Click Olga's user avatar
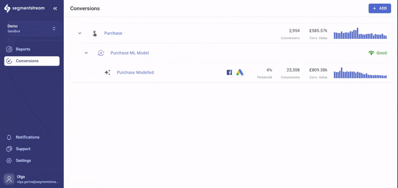Viewport: 398px width, 188px height. click(9, 179)
